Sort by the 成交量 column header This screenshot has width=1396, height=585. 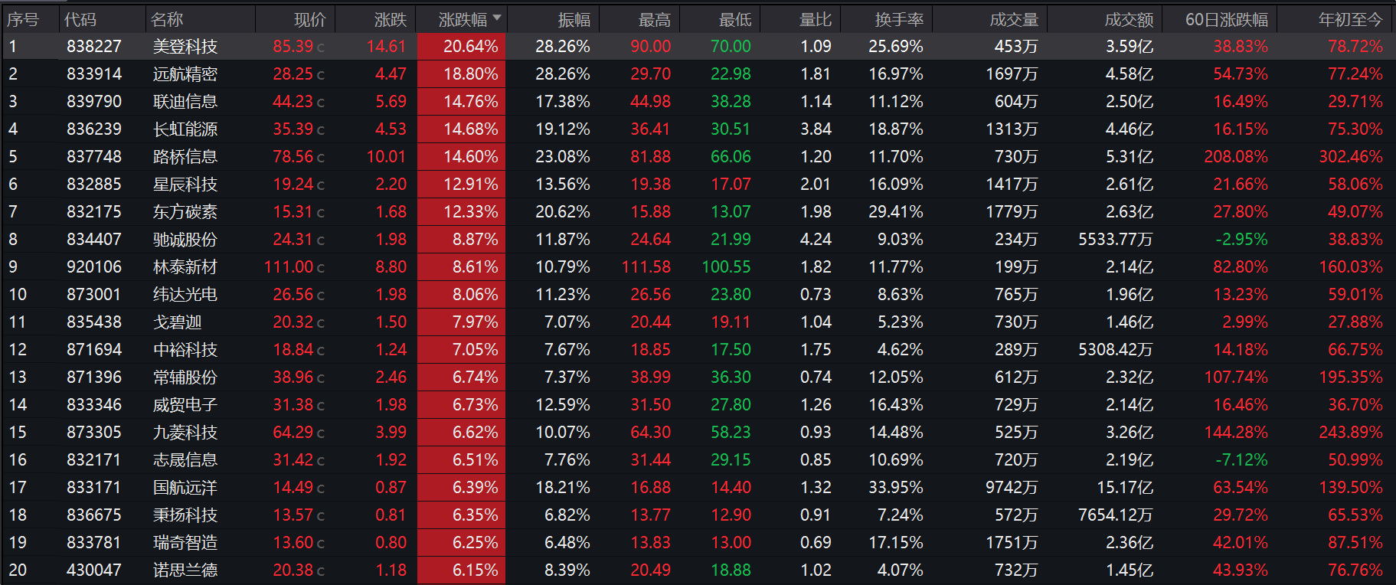pyautogui.click(x=1015, y=20)
